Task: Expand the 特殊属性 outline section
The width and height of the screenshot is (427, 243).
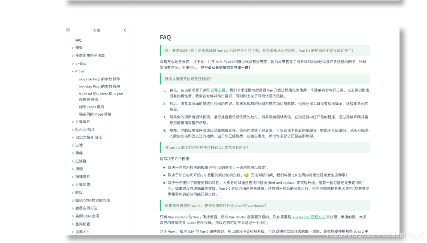Action: click(x=73, y=177)
